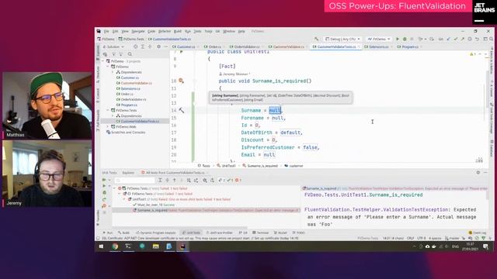Toggle failed tests filter in unit test toolbar
The width and height of the screenshot is (497, 279).
(238, 180)
